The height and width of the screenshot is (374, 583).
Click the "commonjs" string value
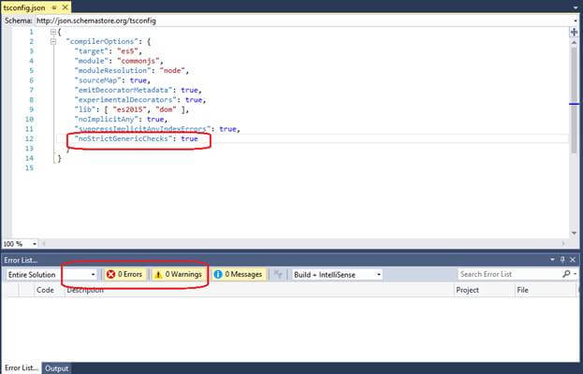tap(138, 61)
